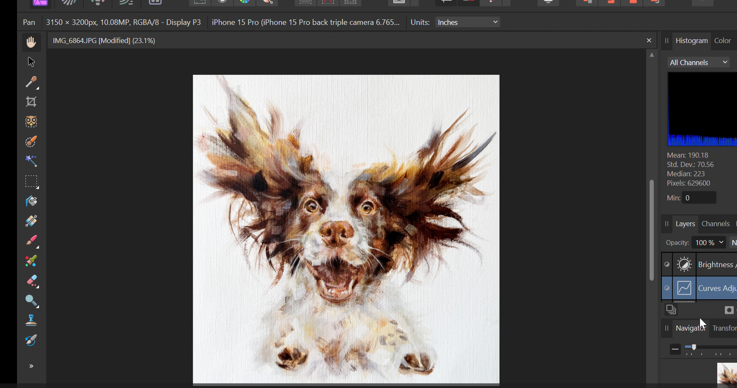Click the Navigator zoom out minus button
Screen dimensions: 737x388
[675, 349]
